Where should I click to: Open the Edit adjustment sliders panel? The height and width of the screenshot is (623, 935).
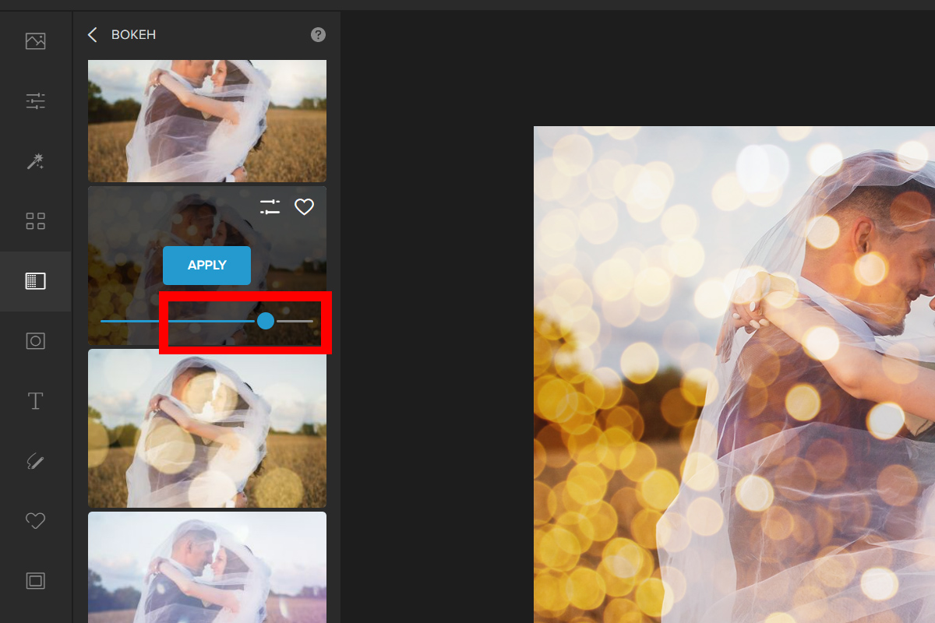click(35, 101)
